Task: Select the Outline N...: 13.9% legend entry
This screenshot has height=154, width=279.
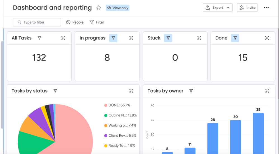Action: [120, 115]
